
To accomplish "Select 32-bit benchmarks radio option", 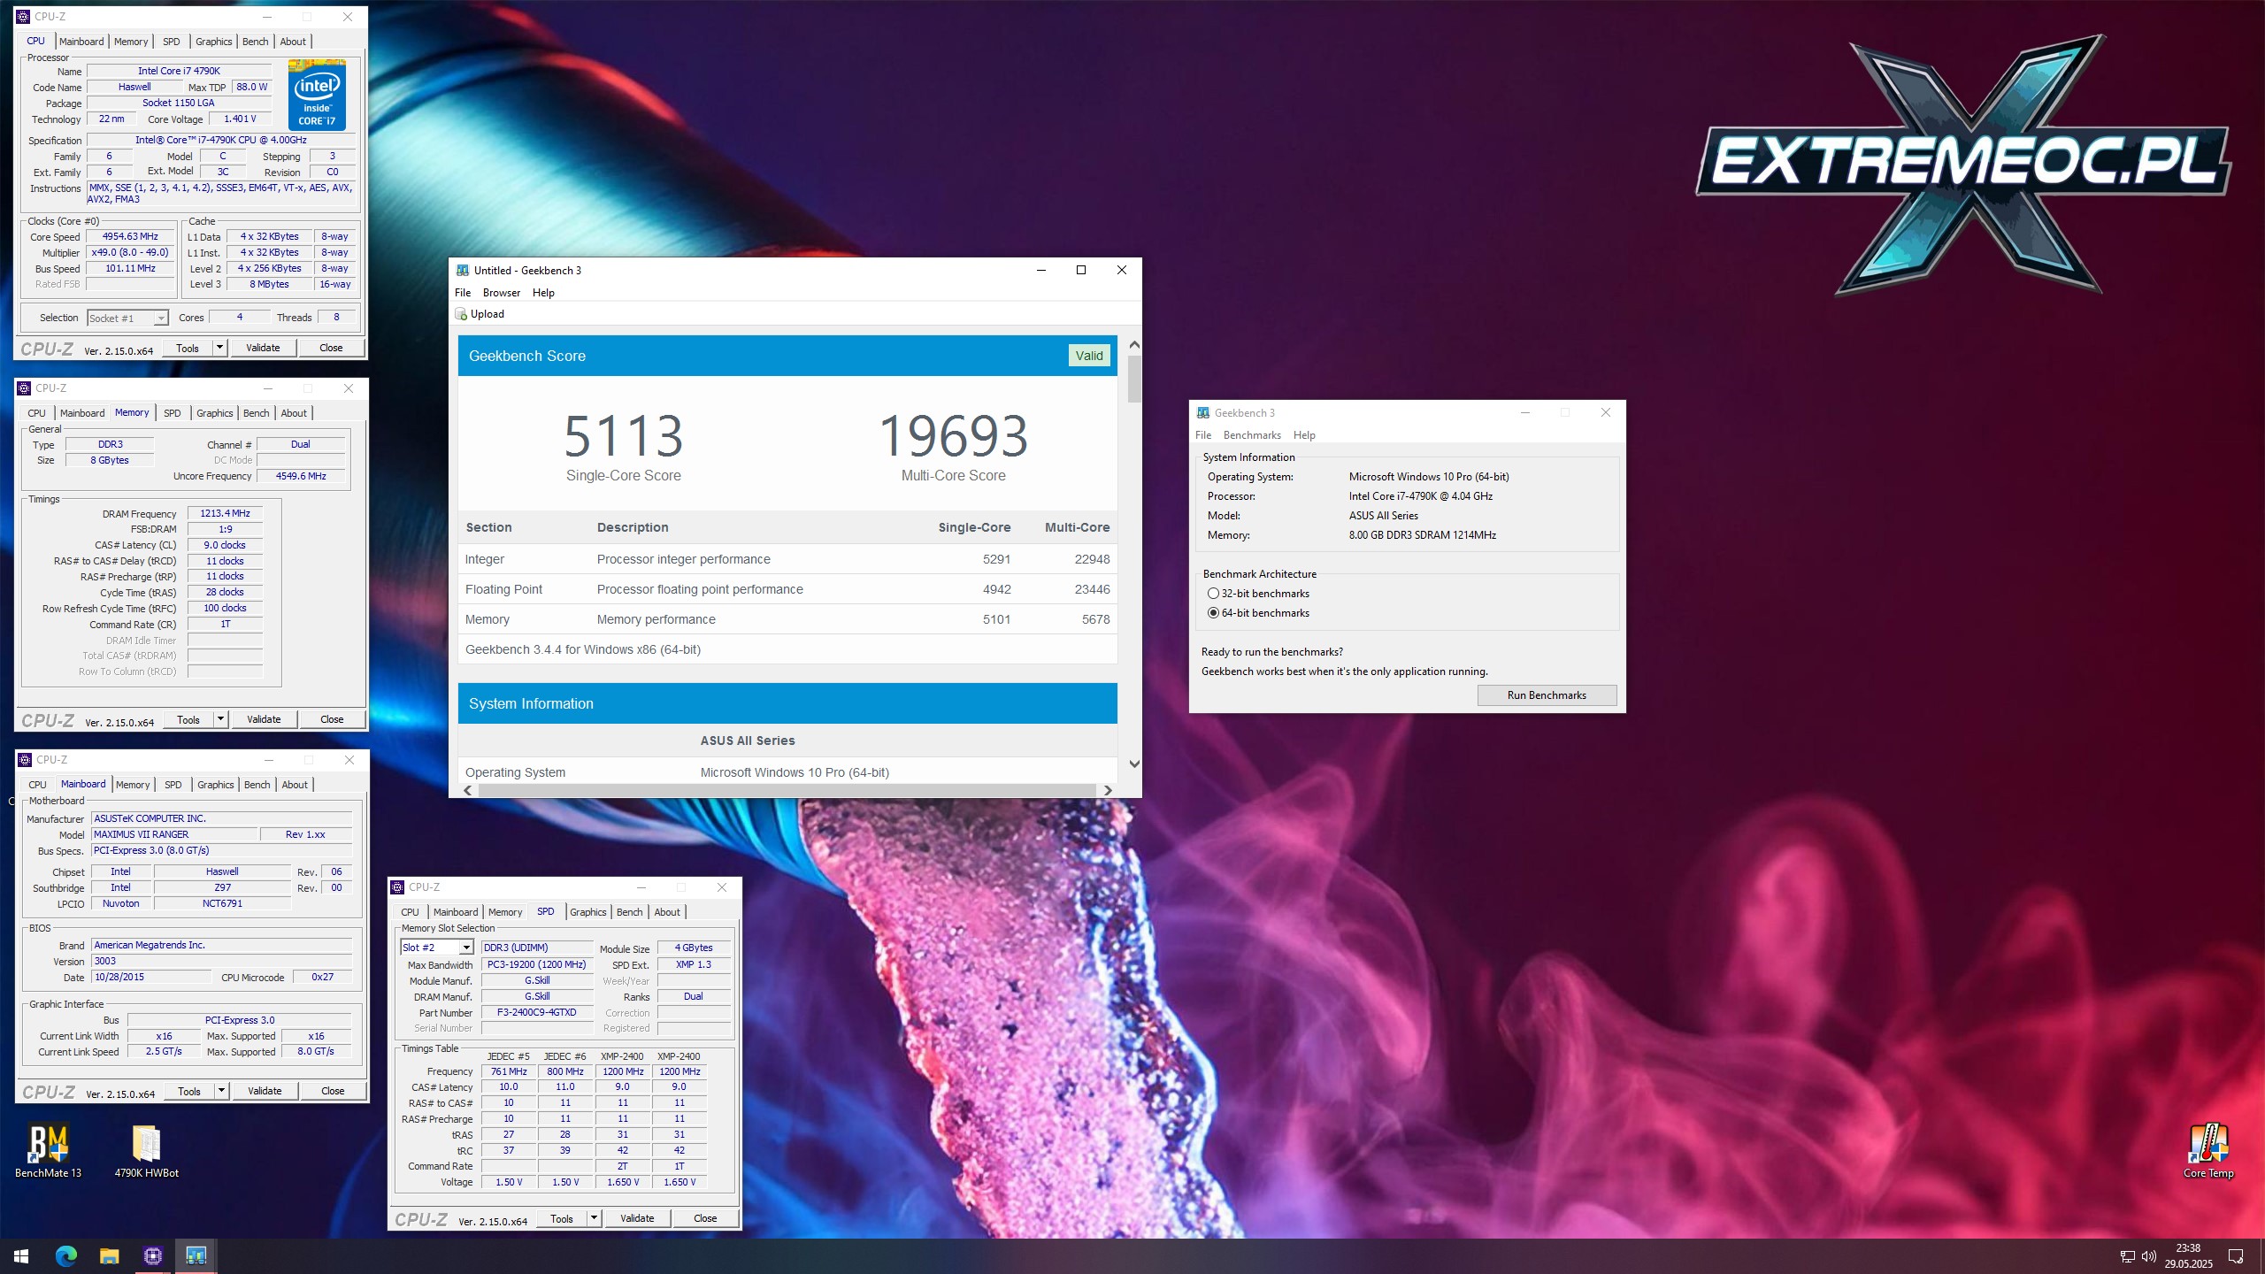I will tap(1213, 594).
